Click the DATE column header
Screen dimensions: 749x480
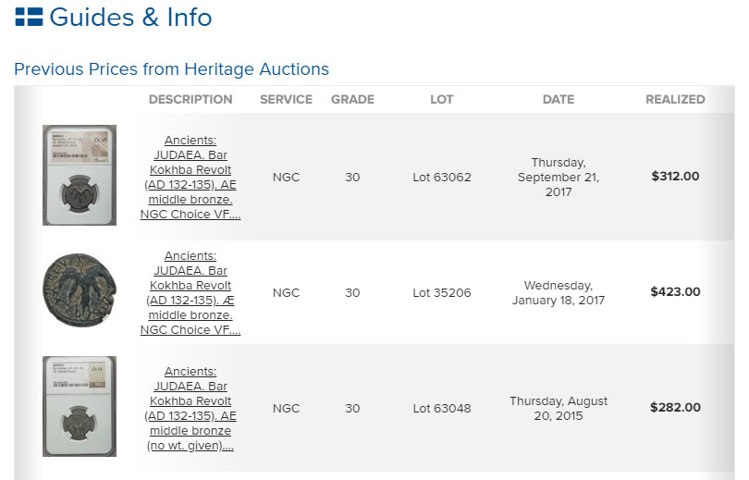coord(559,99)
